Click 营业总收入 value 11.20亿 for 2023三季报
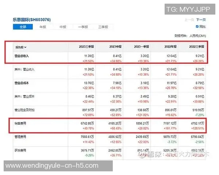Image resolution: width=219 pixels, height=175 pixels. 89,56
